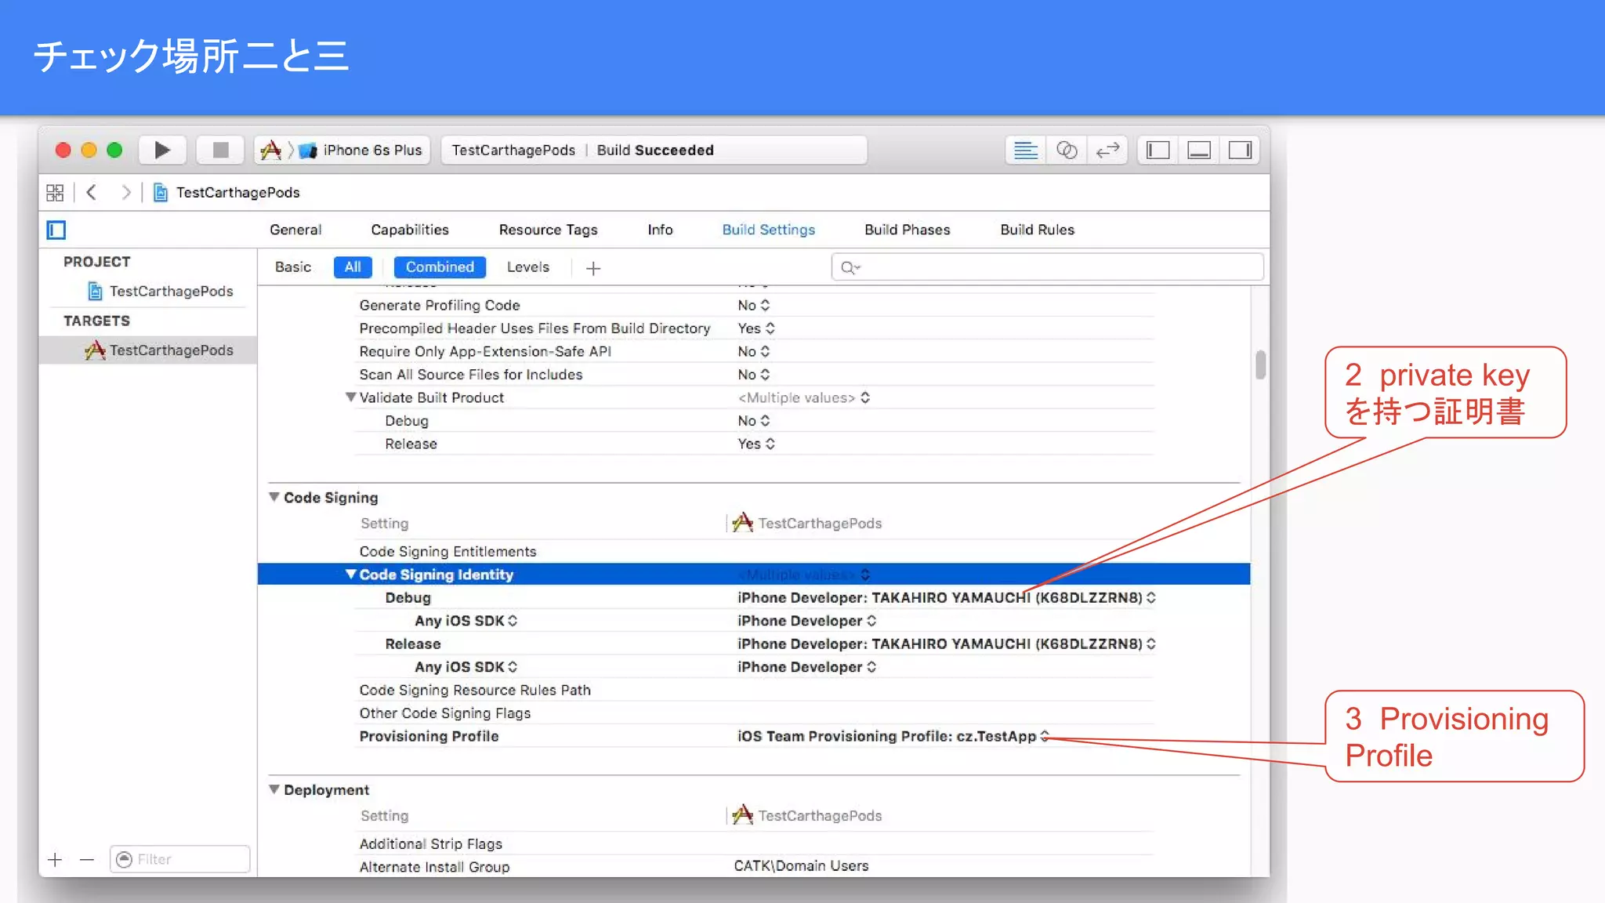Run the project with the Play button

[162, 150]
